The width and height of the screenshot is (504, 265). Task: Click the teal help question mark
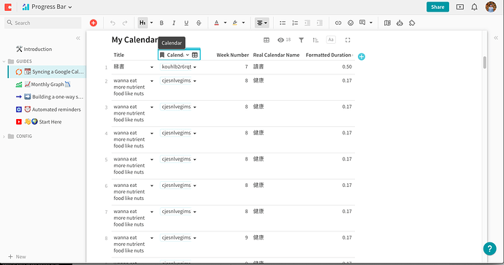pyautogui.click(x=489, y=248)
